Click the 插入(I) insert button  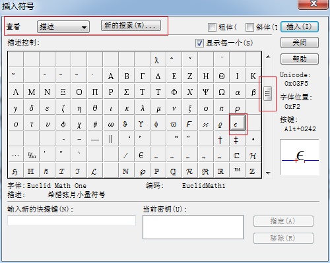point(300,27)
